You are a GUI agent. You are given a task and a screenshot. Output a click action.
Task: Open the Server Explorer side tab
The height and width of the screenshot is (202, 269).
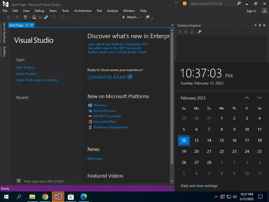point(4,32)
